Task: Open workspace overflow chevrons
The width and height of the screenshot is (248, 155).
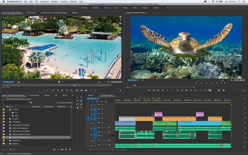Action: 167,7
